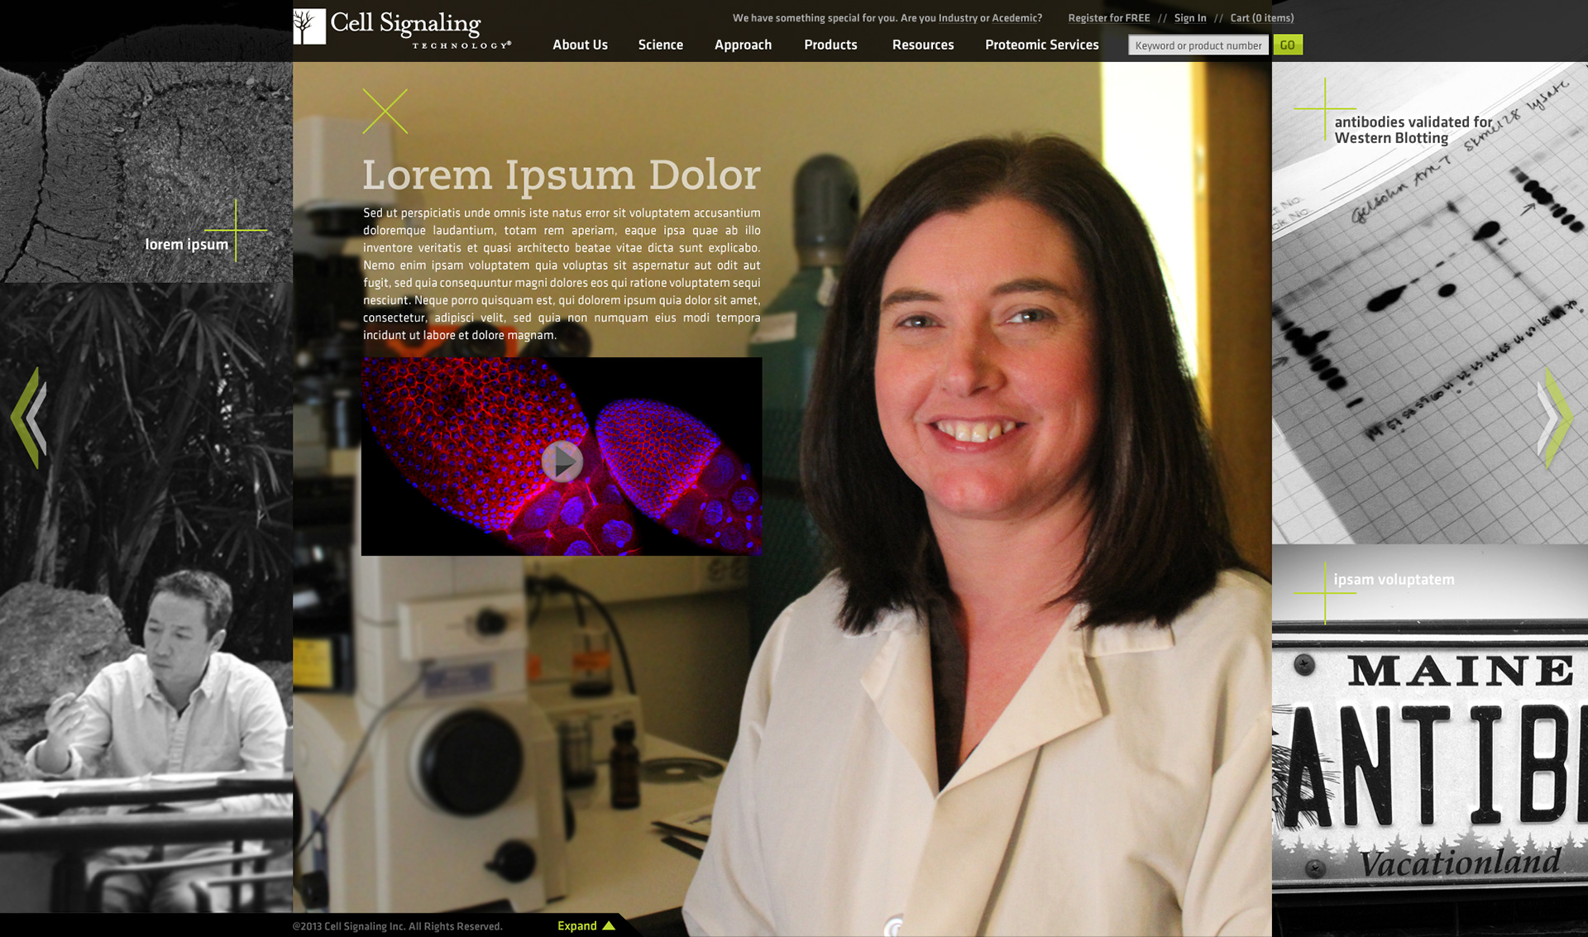Click the Sign In link

click(1189, 18)
